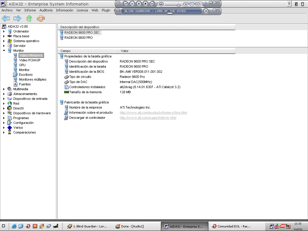This screenshot has height=231, width=308.
Task: Expand the Placa base node arrow
Action: (4, 36)
